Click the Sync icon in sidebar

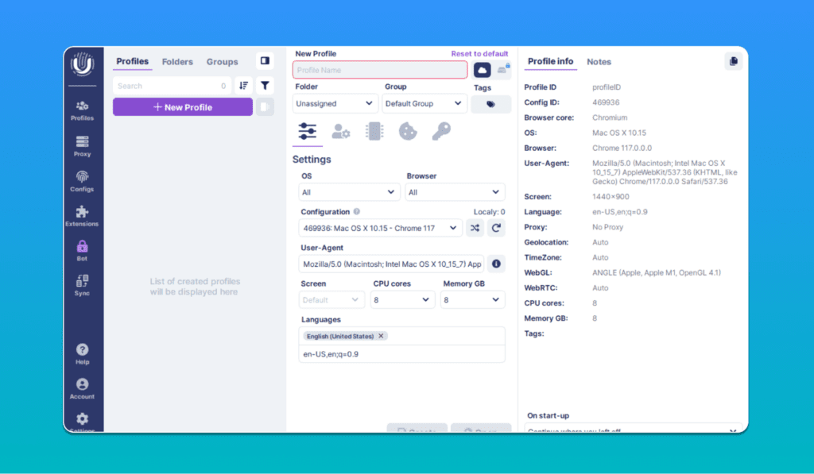click(82, 285)
